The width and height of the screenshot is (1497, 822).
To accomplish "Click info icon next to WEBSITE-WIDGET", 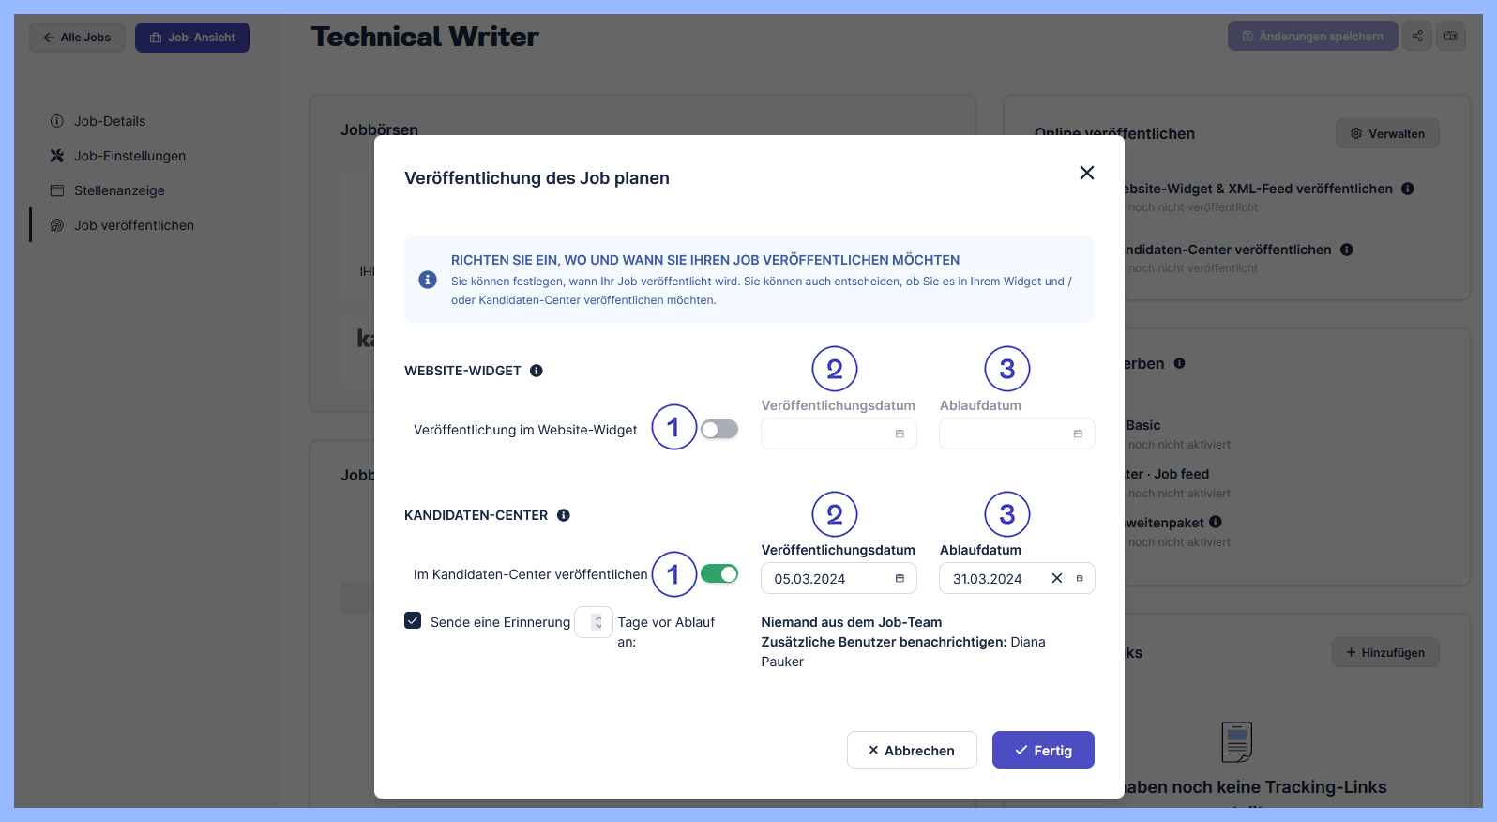I will tap(537, 371).
